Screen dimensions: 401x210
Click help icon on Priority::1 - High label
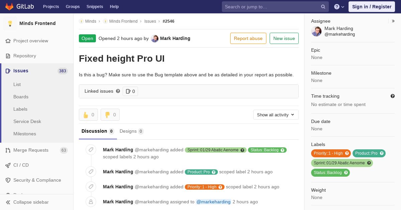tap(347, 153)
